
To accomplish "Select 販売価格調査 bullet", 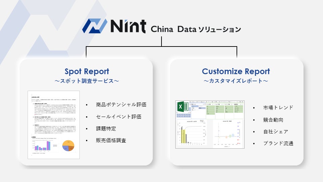I will [x=111, y=141].
